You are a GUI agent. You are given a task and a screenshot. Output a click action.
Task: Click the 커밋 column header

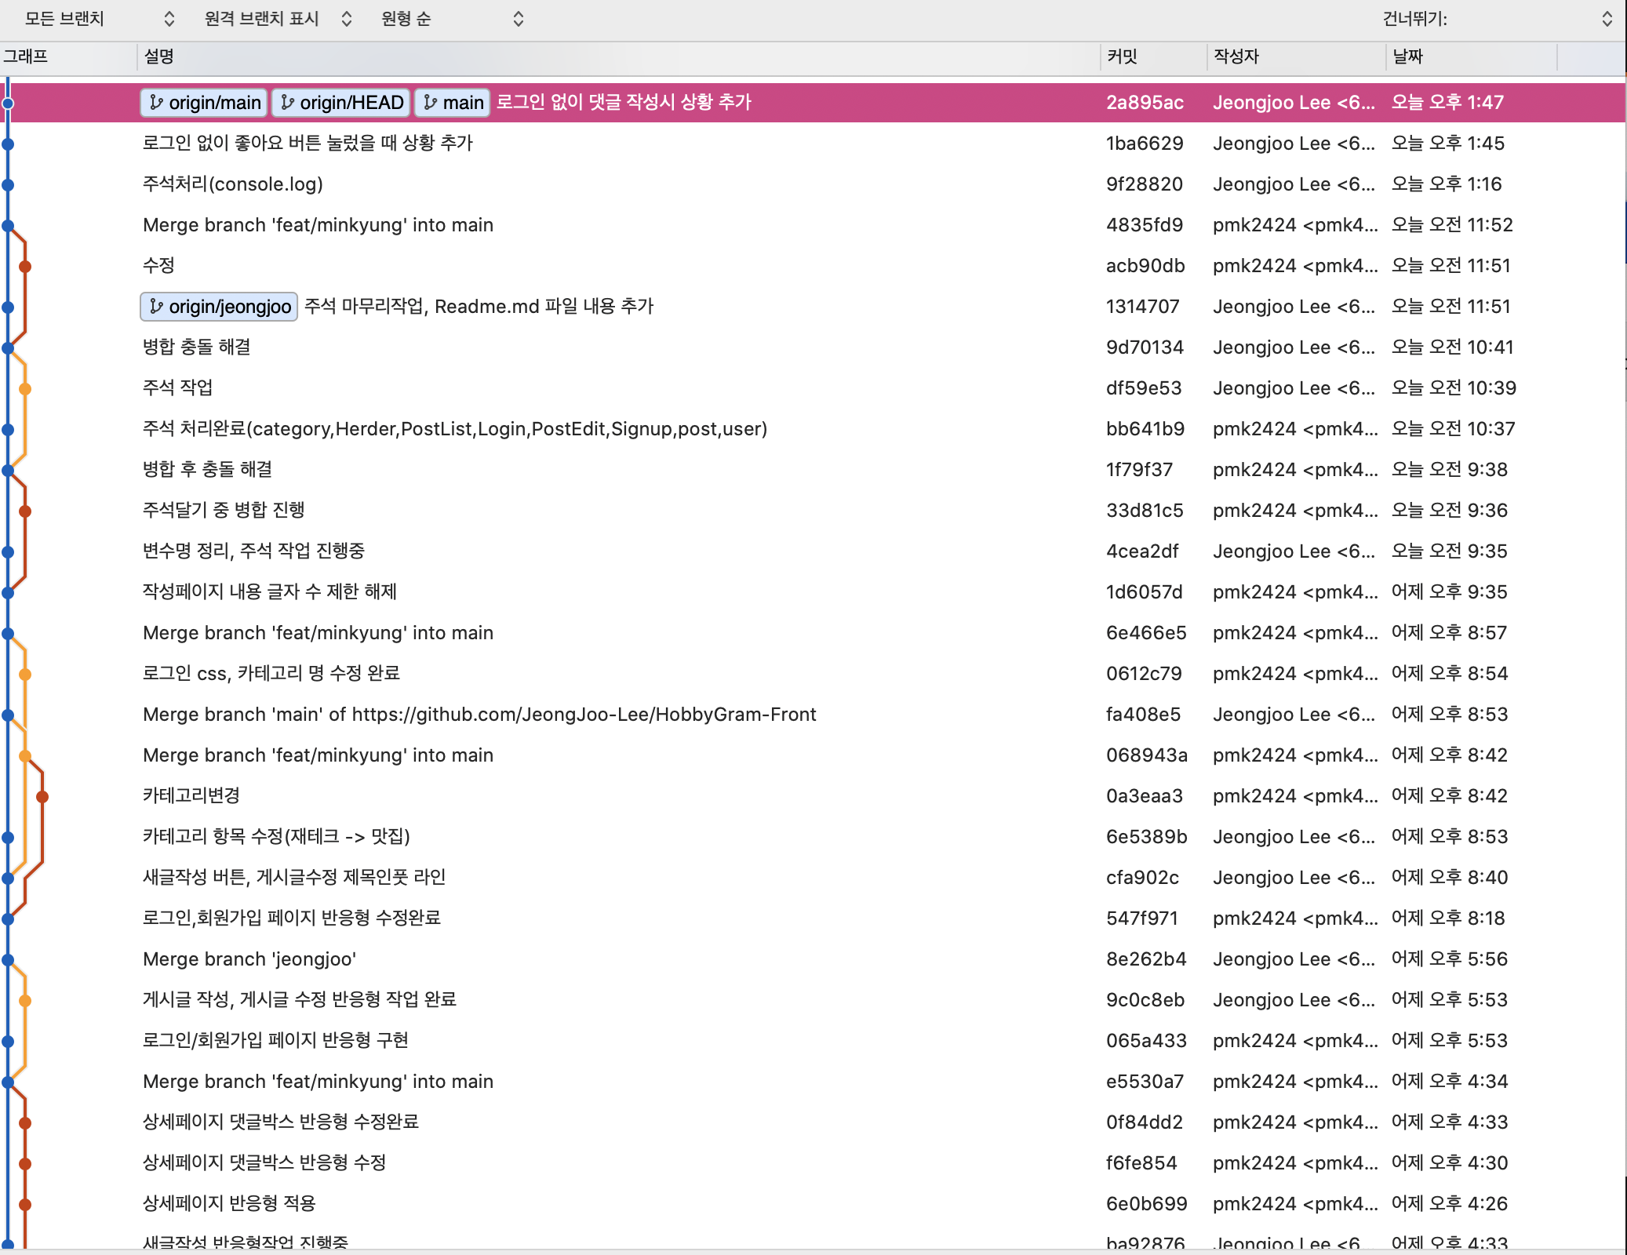pos(1123,56)
